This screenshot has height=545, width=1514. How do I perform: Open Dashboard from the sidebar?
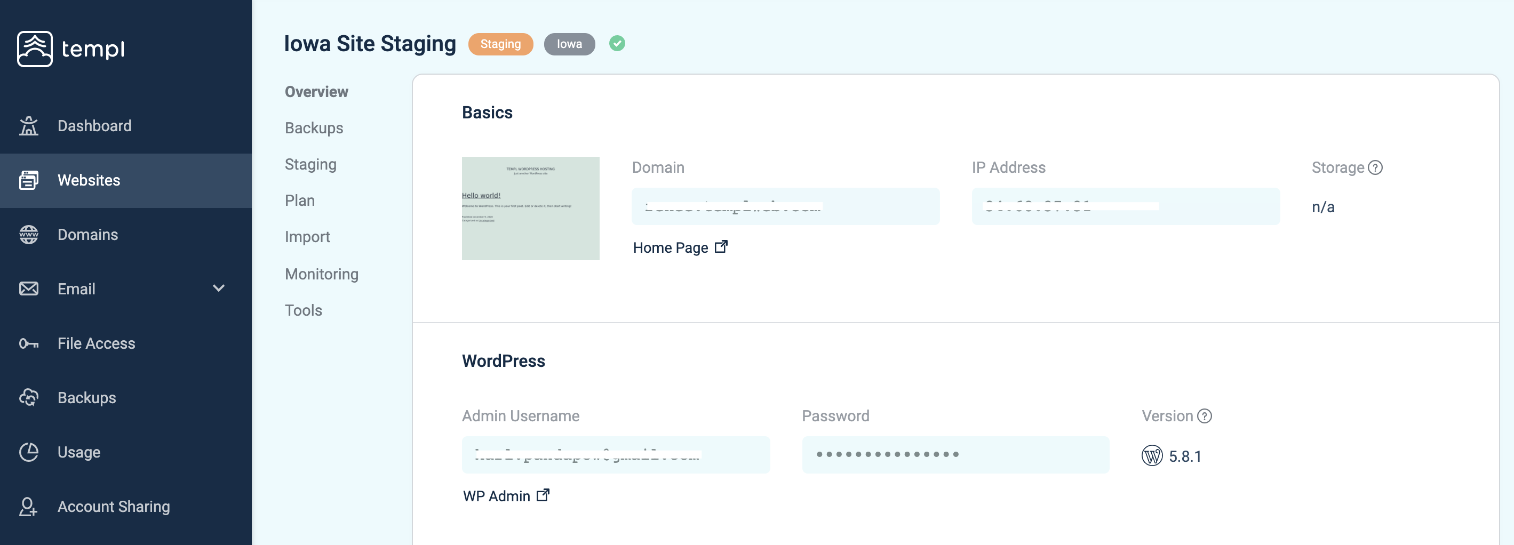(x=126, y=126)
